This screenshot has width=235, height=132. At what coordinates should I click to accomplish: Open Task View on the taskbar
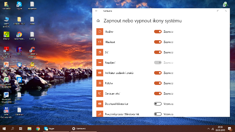21,129
